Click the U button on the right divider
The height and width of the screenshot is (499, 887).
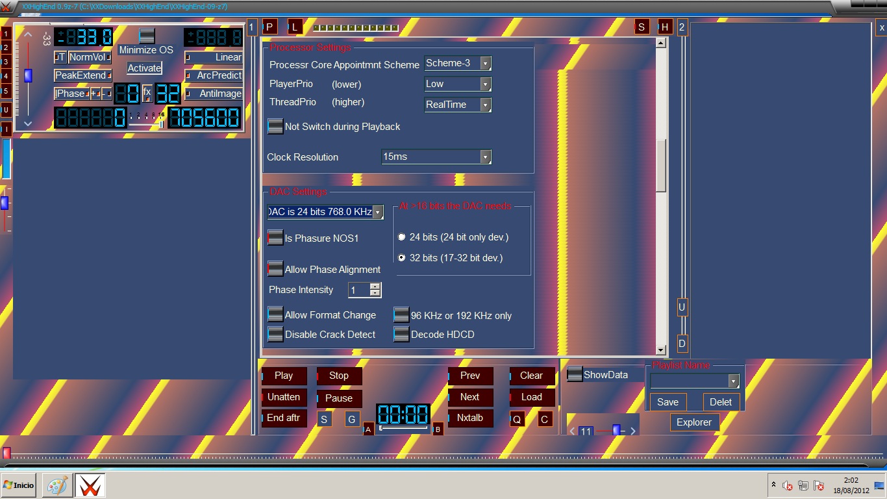click(682, 307)
